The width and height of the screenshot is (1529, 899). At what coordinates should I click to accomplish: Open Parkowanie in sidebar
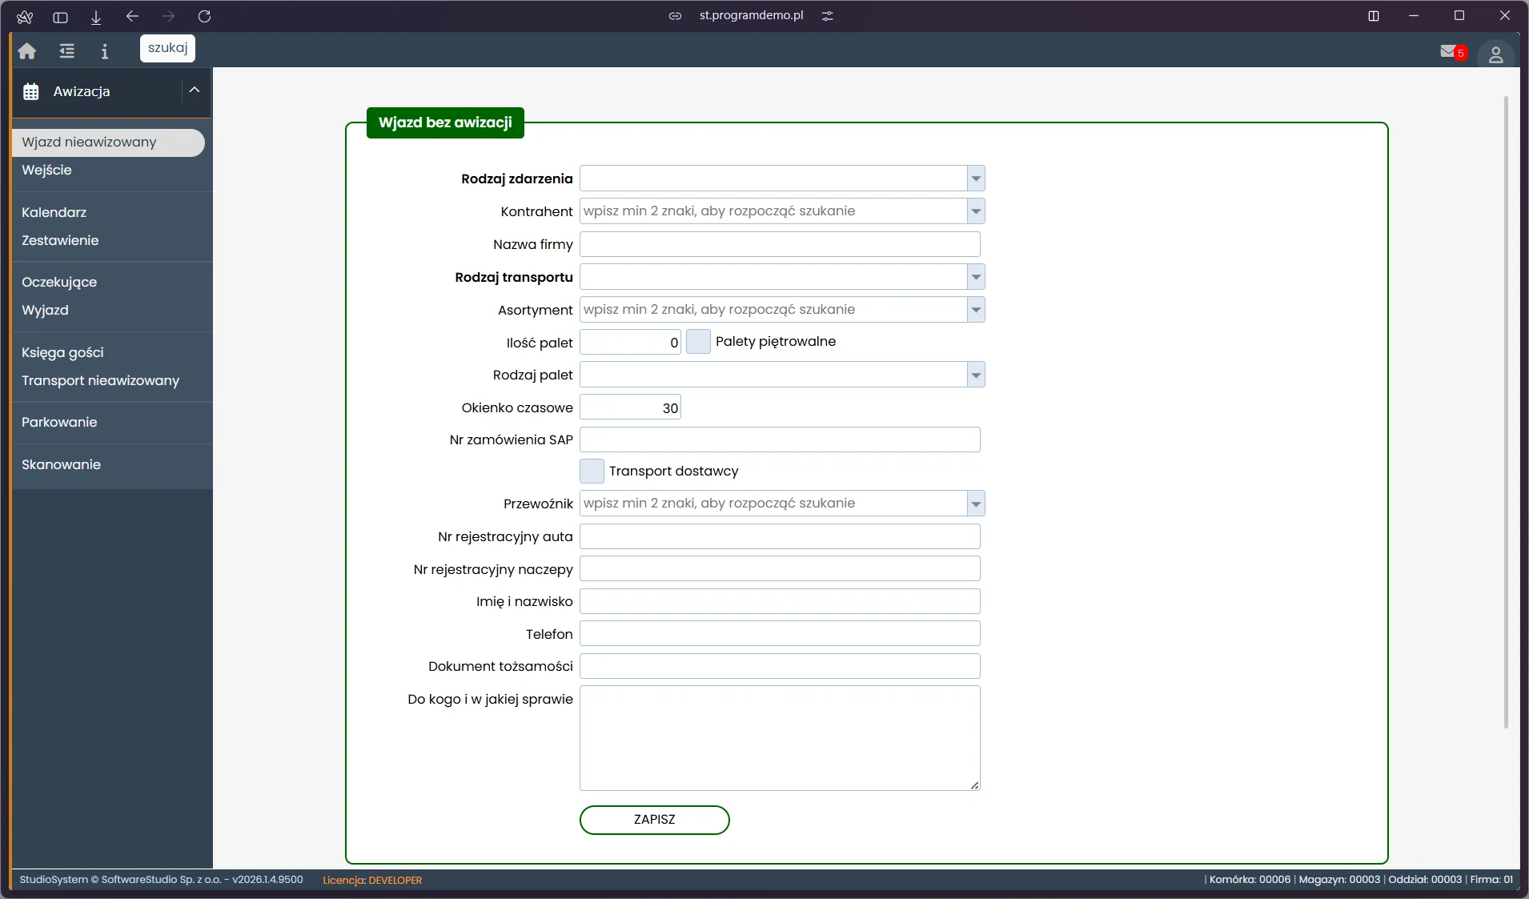pos(59,423)
